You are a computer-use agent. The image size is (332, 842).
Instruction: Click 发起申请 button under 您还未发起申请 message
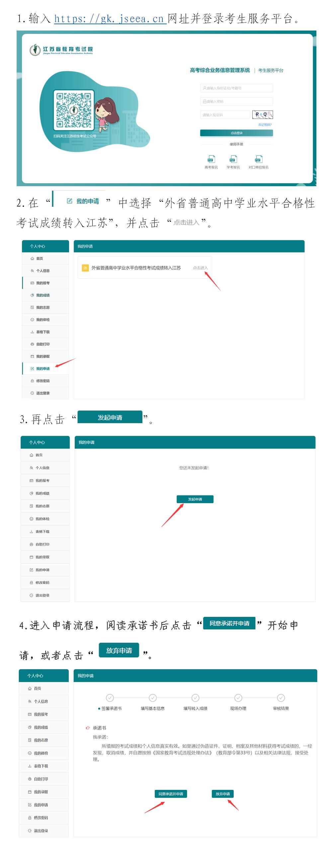[195, 499]
